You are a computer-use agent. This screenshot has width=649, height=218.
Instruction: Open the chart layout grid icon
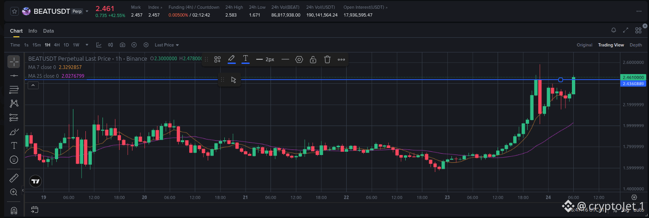[x=638, y=30]
